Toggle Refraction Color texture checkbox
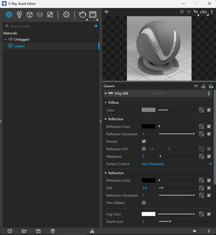 209,180
